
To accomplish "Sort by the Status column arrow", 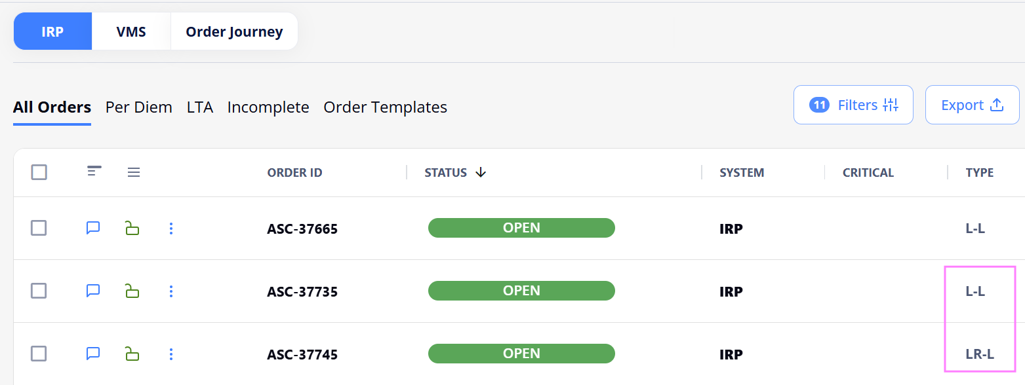I will point(481,172).
